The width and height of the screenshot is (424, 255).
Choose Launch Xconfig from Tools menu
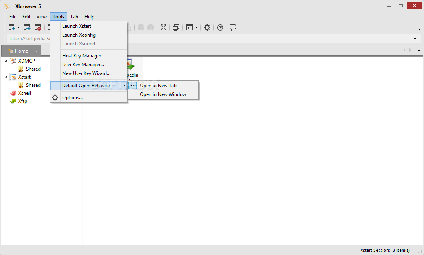point(89,35)
